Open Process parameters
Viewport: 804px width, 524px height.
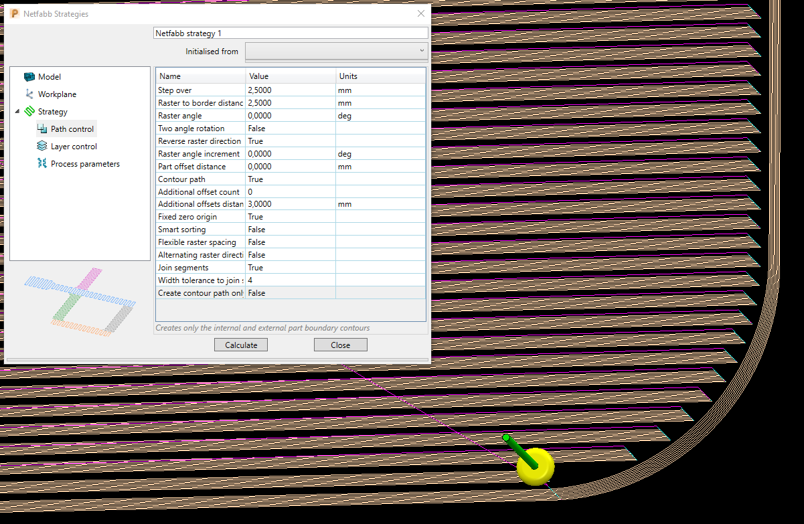(42, 163)
